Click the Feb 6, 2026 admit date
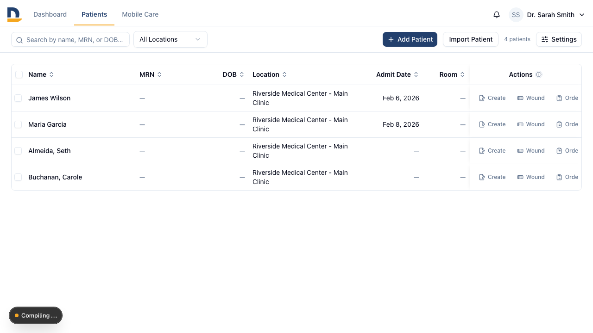Image resolution: width=593 pixels, height=333 pixels. 401,98
